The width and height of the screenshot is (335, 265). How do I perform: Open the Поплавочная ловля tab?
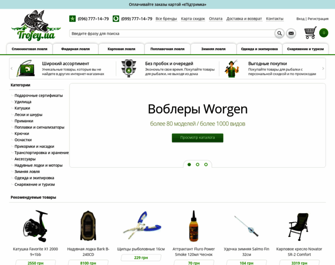coord(167,49)
